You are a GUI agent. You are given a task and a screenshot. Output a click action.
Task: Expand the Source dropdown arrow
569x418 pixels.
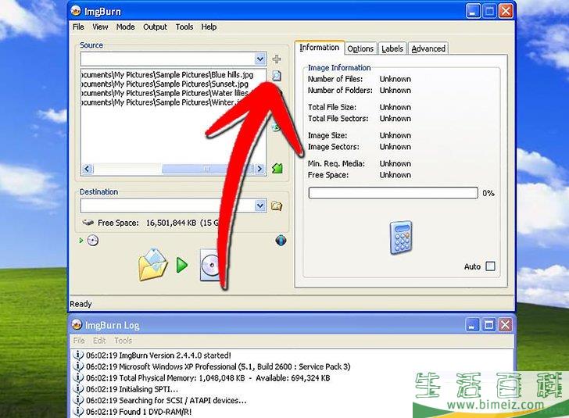(x=259, y=59)
